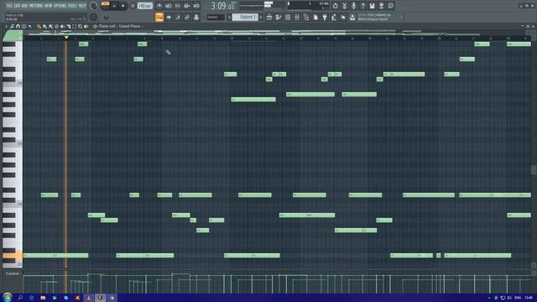The height and width of the screenshot is (302, 537).
Task: Click the song time display 3:09
Action: (222, 6)
